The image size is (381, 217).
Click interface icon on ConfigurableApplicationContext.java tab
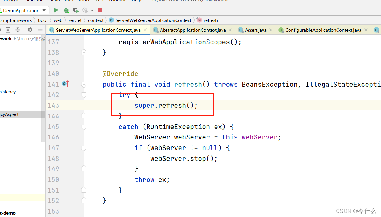click(x=281, y=30)
